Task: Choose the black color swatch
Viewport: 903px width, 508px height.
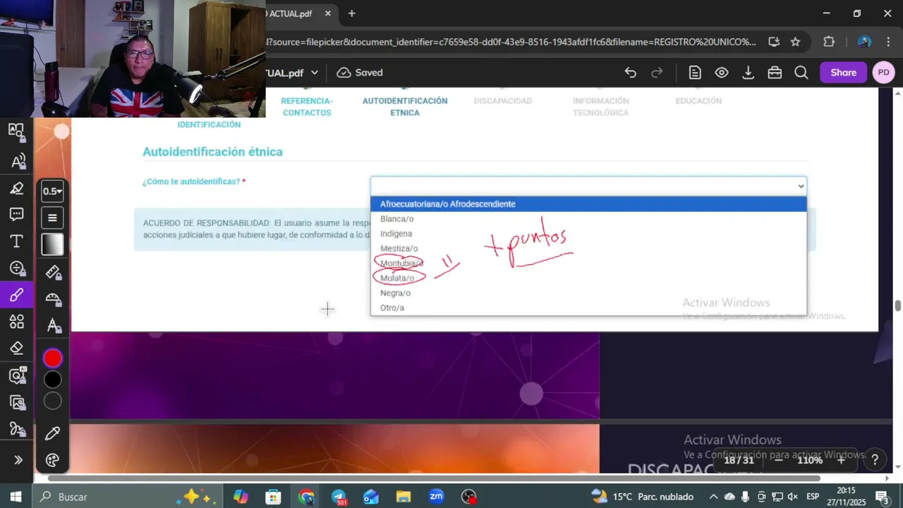Action: 52,380
